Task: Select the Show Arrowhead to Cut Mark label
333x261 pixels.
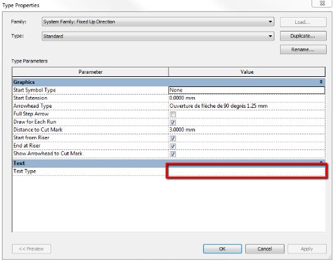Action: point(47,154)
